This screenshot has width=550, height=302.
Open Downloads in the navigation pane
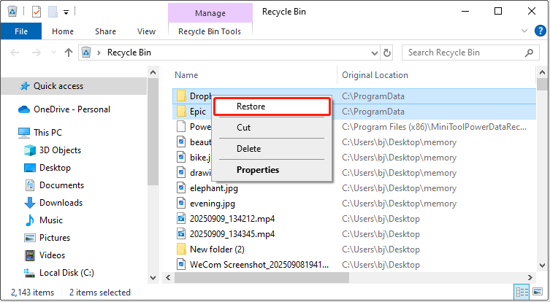click(61, 203)
